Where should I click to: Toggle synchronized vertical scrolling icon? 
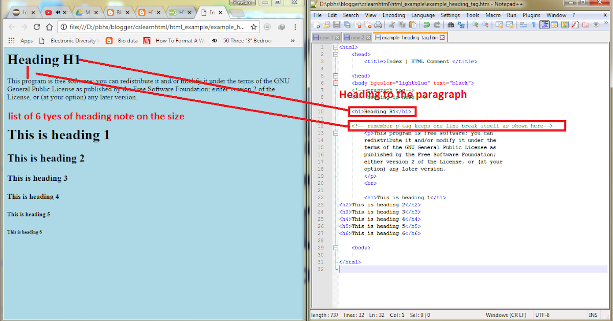coord(499,24)
